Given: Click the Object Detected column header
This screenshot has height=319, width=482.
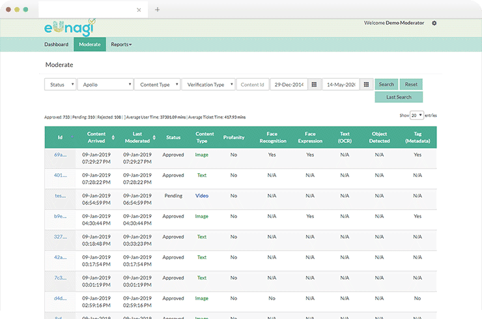Looking at the screenshot, I should [x=379, y=137].
